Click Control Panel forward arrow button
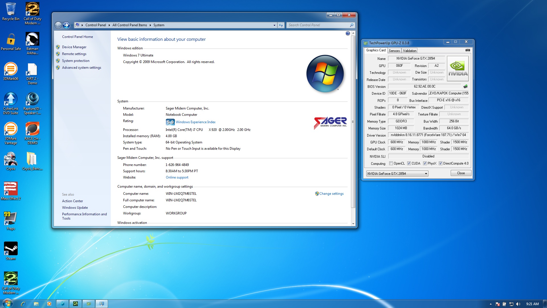The image size is (547, 308). click(x=66, y=25)
